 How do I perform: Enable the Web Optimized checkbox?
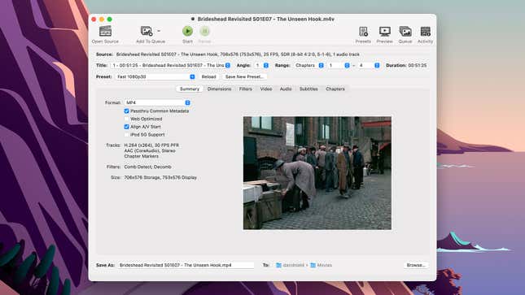[x=126, y=119]
